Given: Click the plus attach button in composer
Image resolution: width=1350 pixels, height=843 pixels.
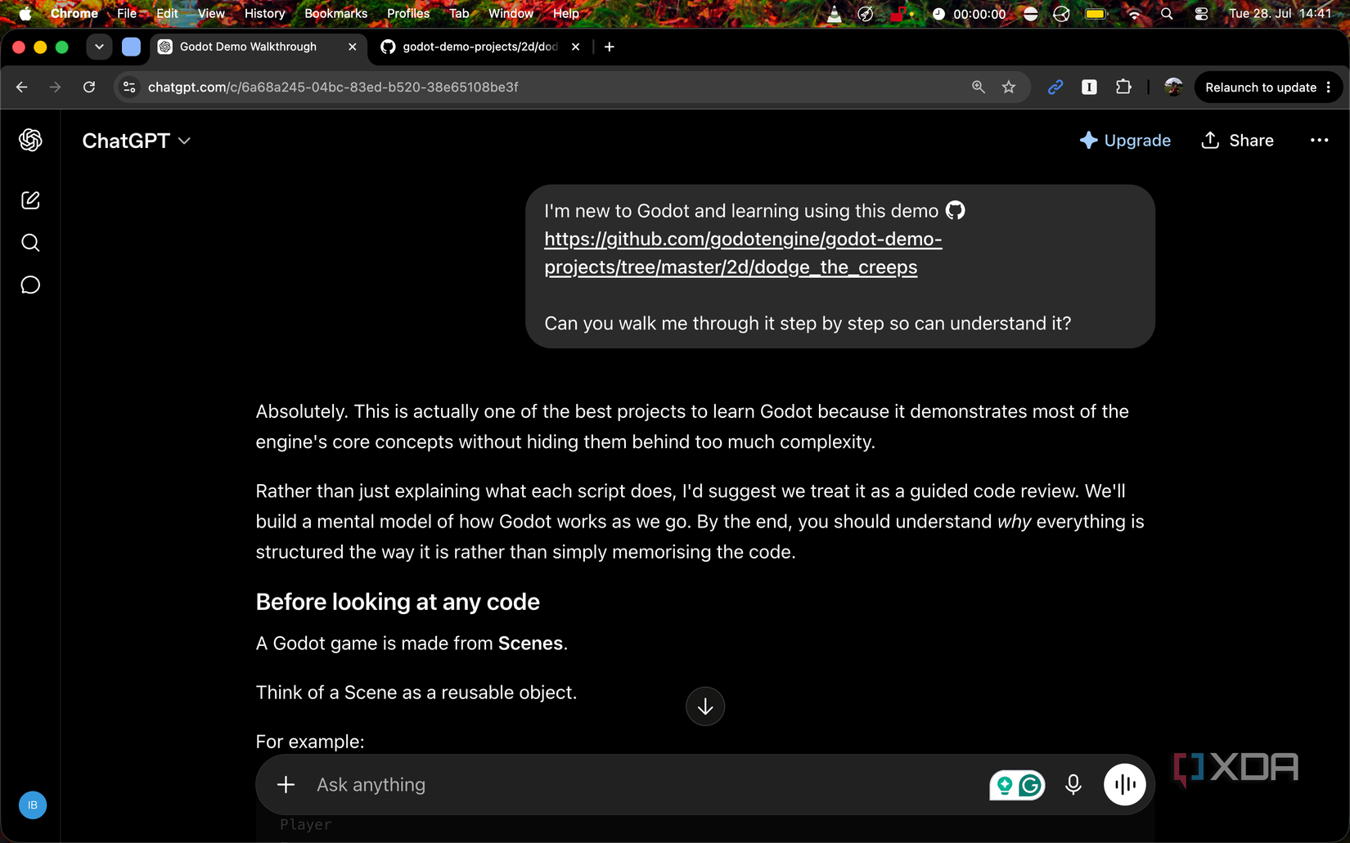Looking at the screenshot, I should tap(286, 785).
